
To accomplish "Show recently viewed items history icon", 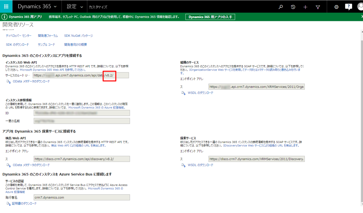I will [293, 7].
